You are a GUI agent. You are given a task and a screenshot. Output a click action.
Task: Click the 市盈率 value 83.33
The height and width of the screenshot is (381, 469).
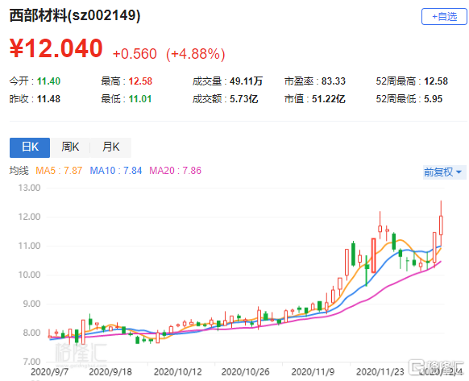click(x=333, y=81)
